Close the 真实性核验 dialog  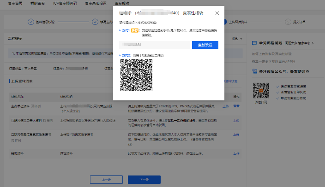click(x=218, y=13)
